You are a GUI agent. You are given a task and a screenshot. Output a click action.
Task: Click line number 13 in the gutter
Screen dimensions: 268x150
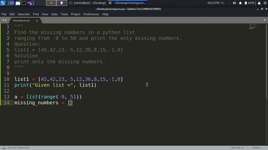tap(7, 97)
